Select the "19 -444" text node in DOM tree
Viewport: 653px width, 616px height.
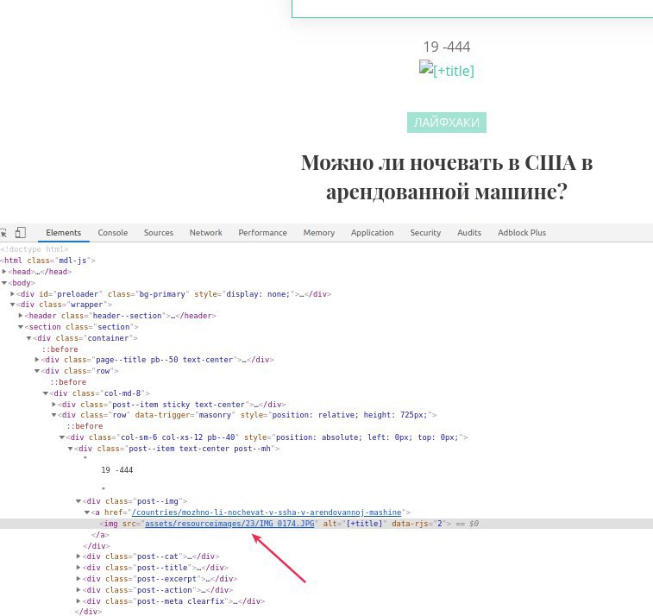117,470
